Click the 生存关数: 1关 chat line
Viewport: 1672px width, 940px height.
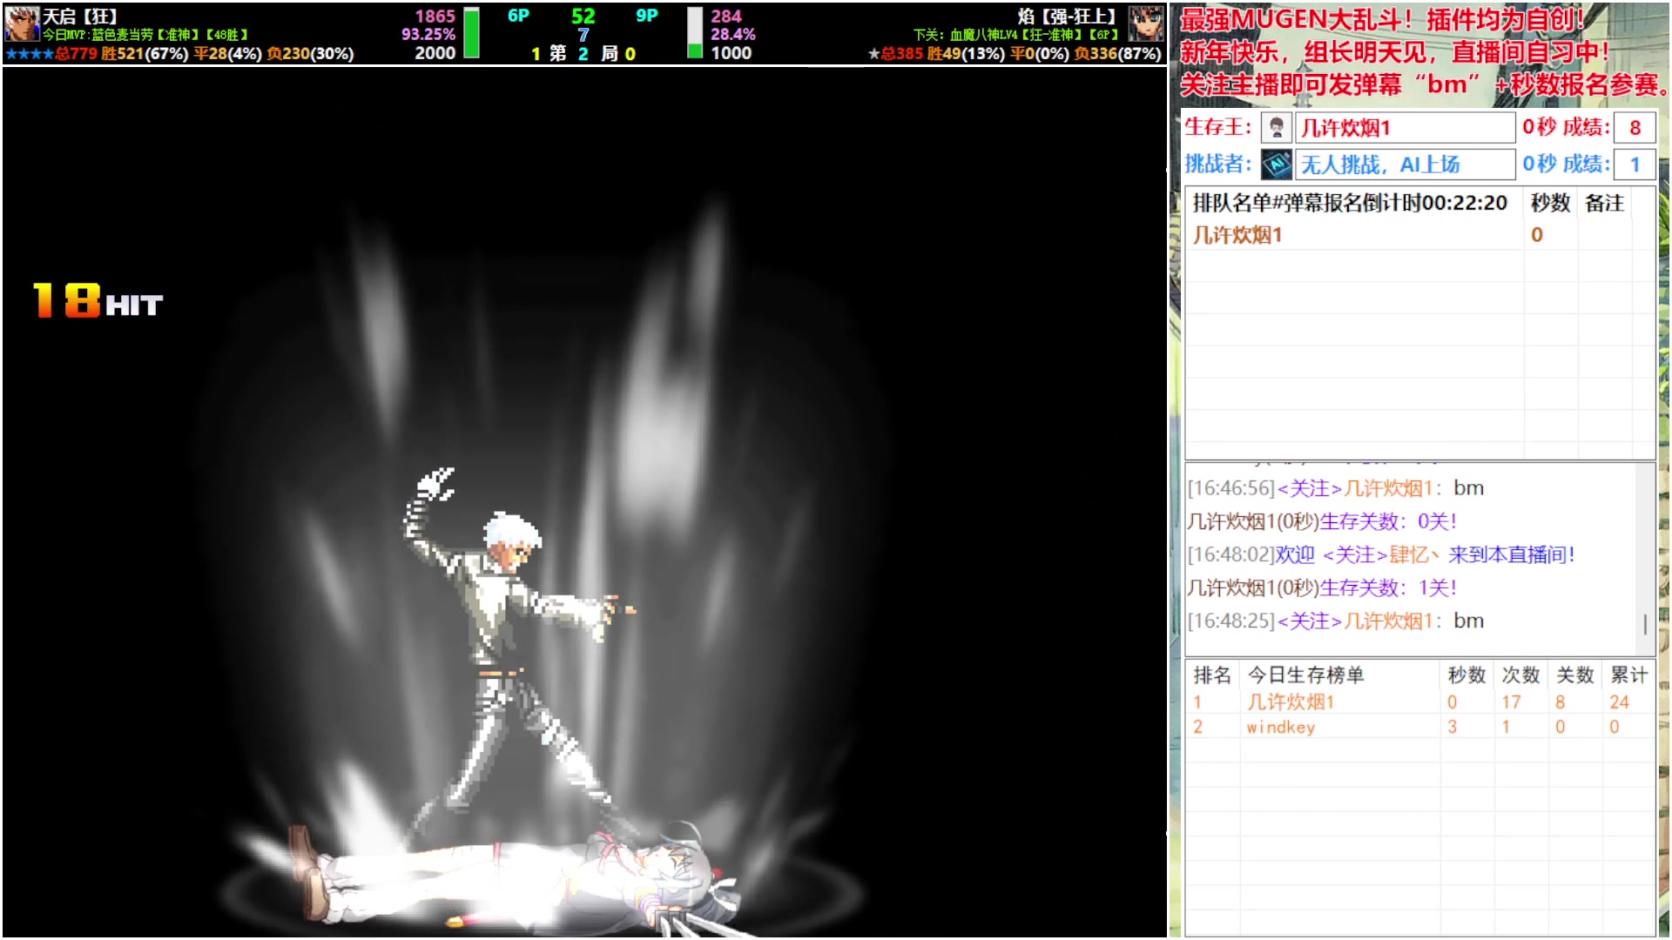click(1322, 587)
